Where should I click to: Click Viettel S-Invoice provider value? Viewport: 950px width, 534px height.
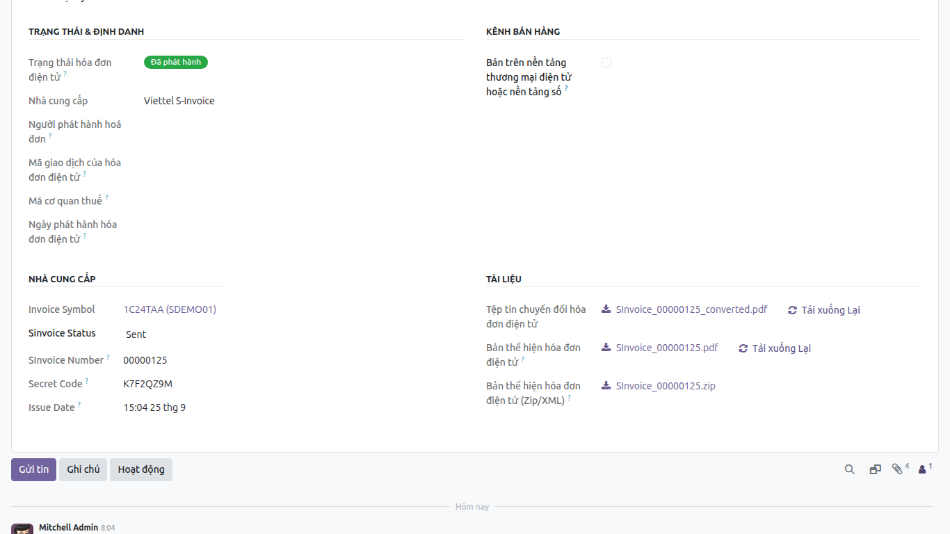click(179, 101)
